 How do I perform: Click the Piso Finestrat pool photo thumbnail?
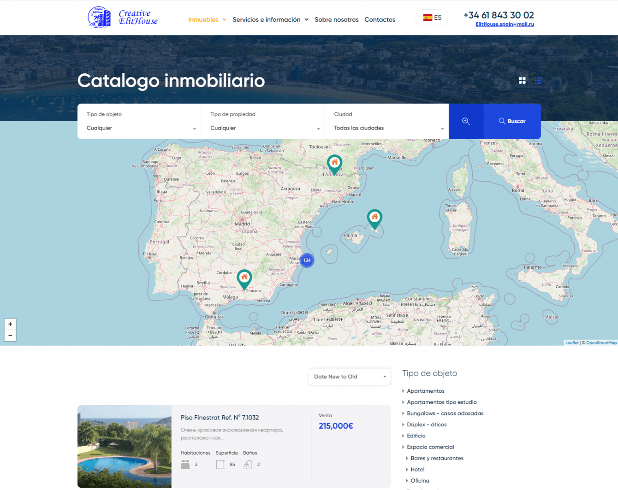[125, 446]
